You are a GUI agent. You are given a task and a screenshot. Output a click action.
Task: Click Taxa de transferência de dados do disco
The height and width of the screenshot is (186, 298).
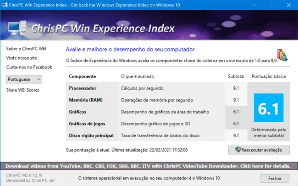(160, 135)
